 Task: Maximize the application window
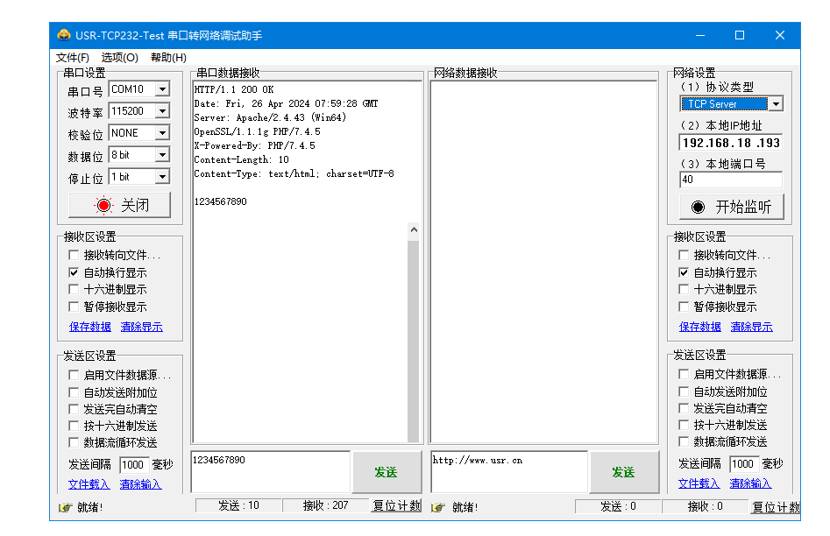(x=739, y=35)
